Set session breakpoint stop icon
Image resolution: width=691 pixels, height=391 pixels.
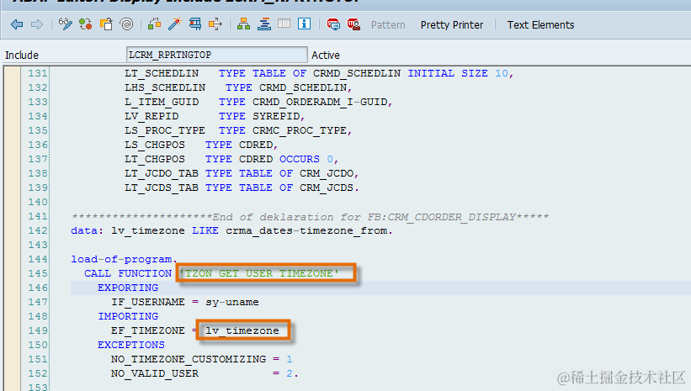(333, 24)
